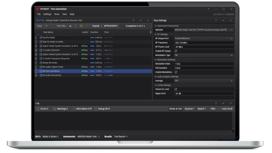Open the RF Output Port dropdown
Viewport: 272px width, 153px height.
click(x=204, y=38)
